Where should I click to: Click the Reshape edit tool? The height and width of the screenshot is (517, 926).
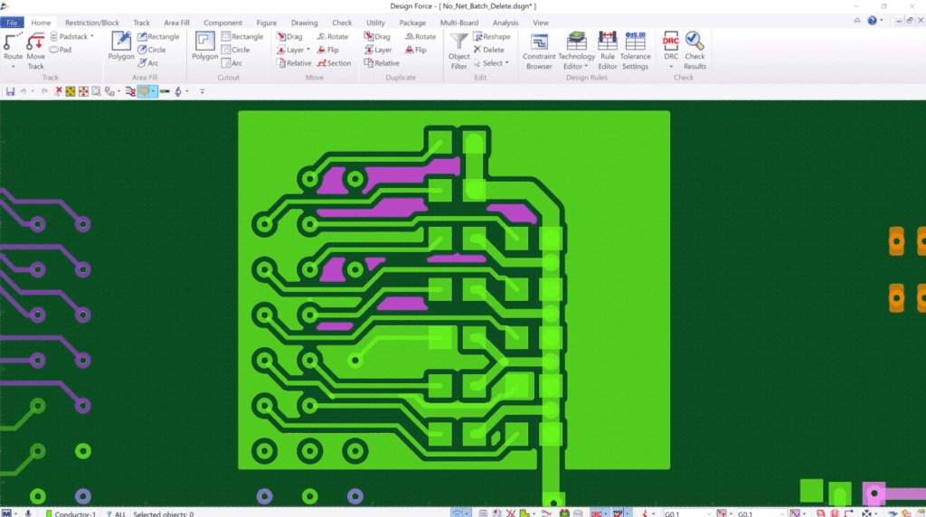tap(491, 36)
